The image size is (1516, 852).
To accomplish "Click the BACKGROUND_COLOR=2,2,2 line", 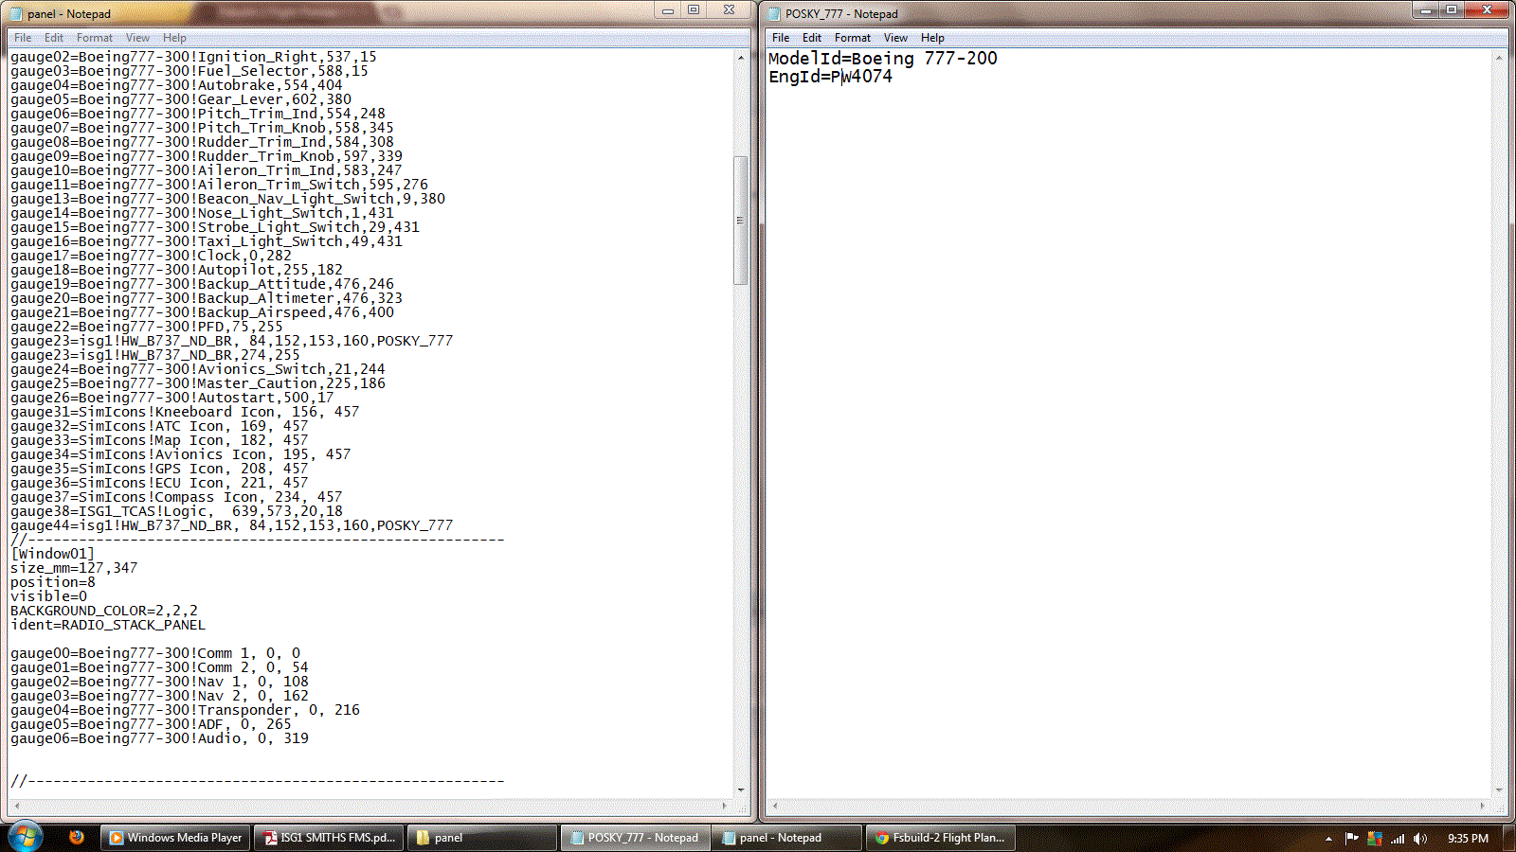I will (x=104, y=611).
